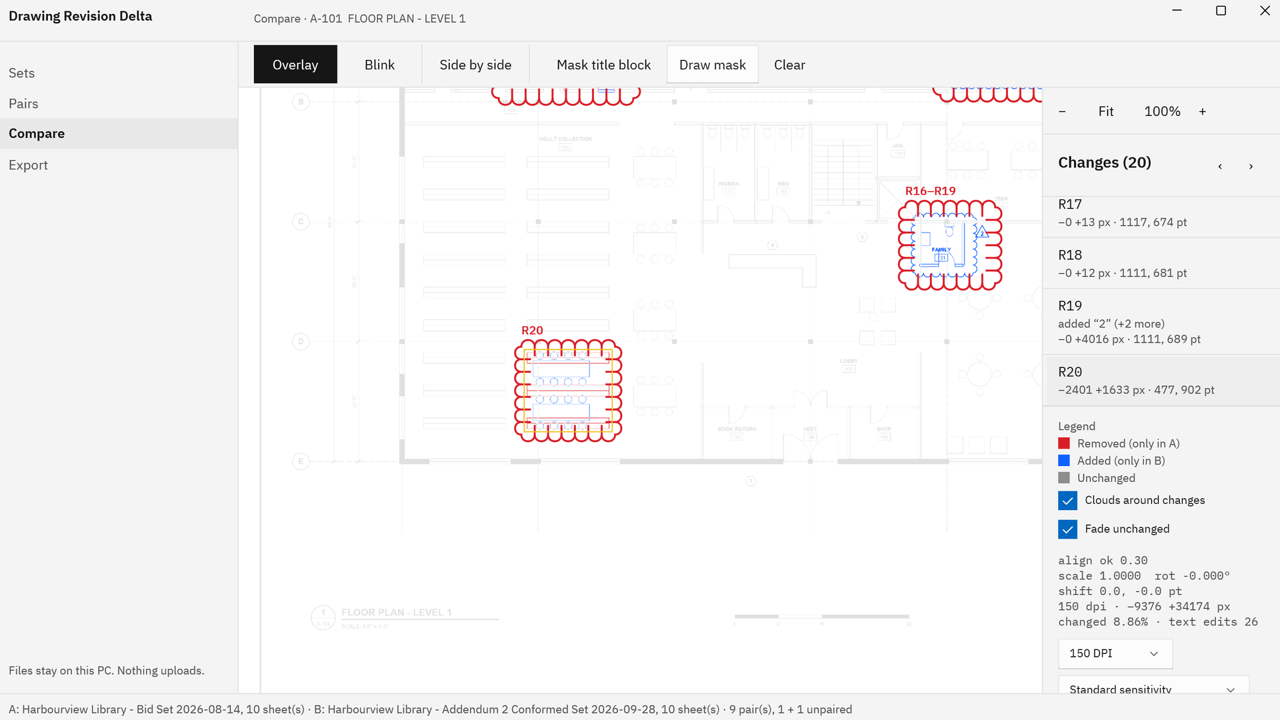
Task: Click the 'align ok 0.30' stats line
Action: click(1103, 561)
